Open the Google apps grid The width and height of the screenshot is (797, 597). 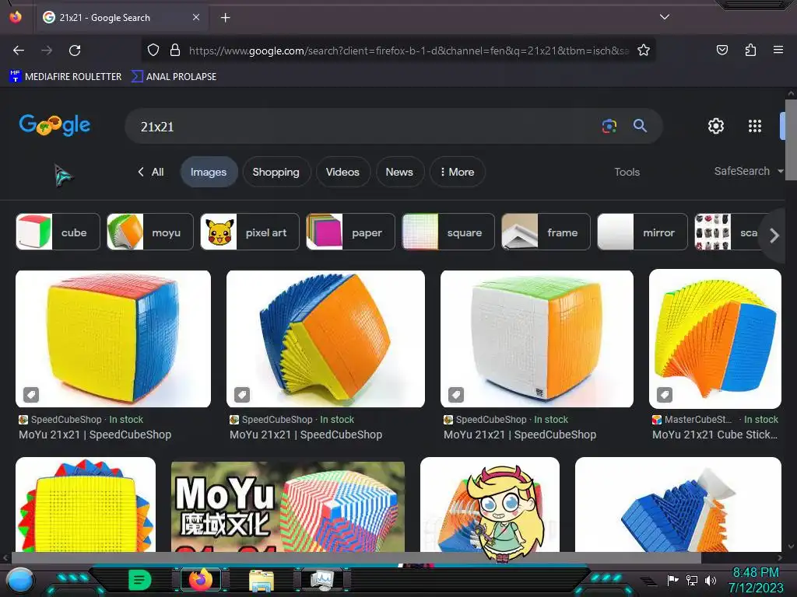pos(755,126)
